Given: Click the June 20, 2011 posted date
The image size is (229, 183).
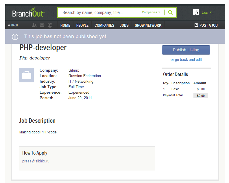Looking at the screenshot, I should point(80,98).
